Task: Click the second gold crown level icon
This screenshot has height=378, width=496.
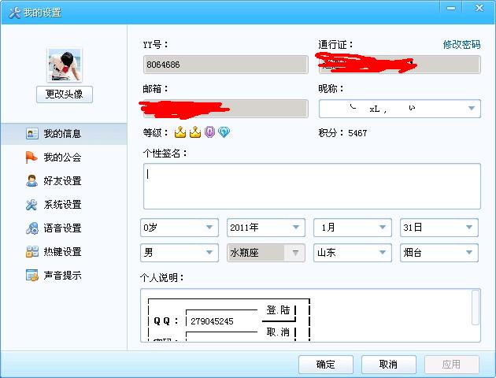Action: pos(195,132)
